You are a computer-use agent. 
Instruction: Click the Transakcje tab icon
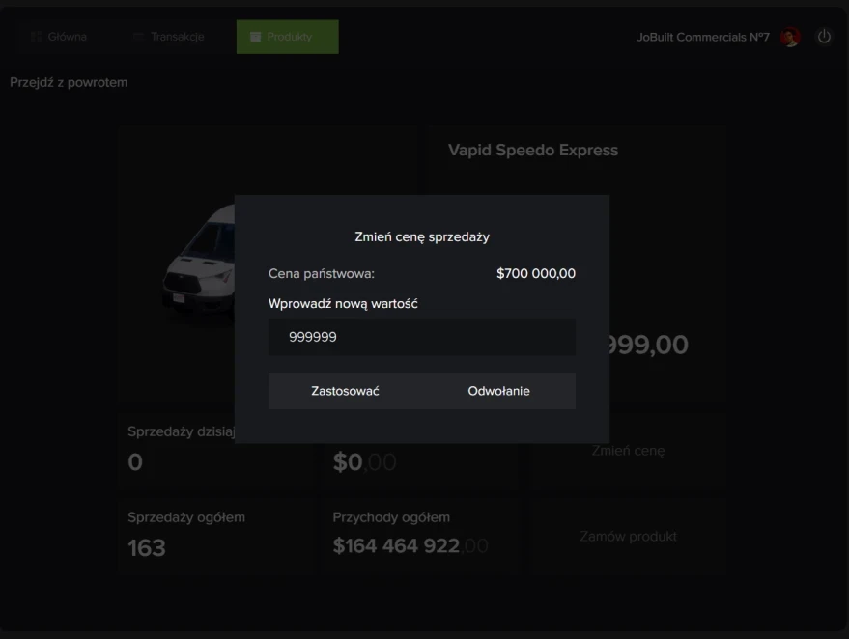tap(139, 37)
